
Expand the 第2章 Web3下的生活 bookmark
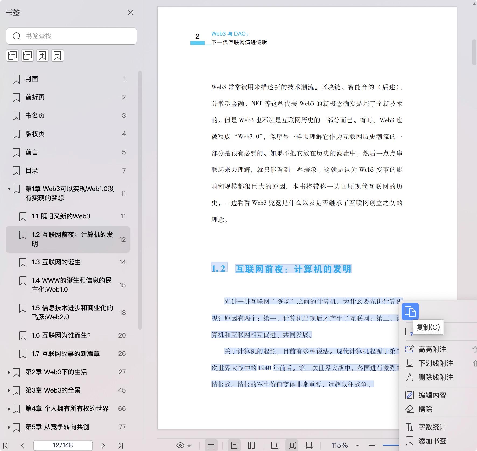pyautogui.click(x=9, y=372)
